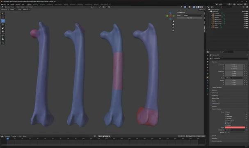Open the View Layer properties tab
The image size is (249, 148).
point(208,65)
